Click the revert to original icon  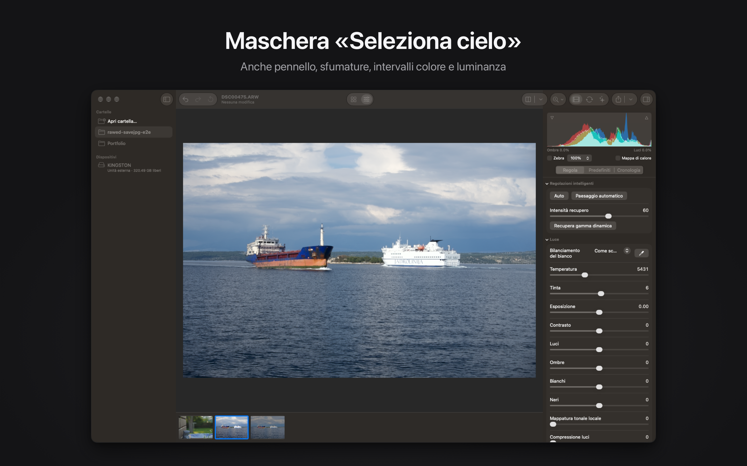pyautogui.click(x=211, y=99)
